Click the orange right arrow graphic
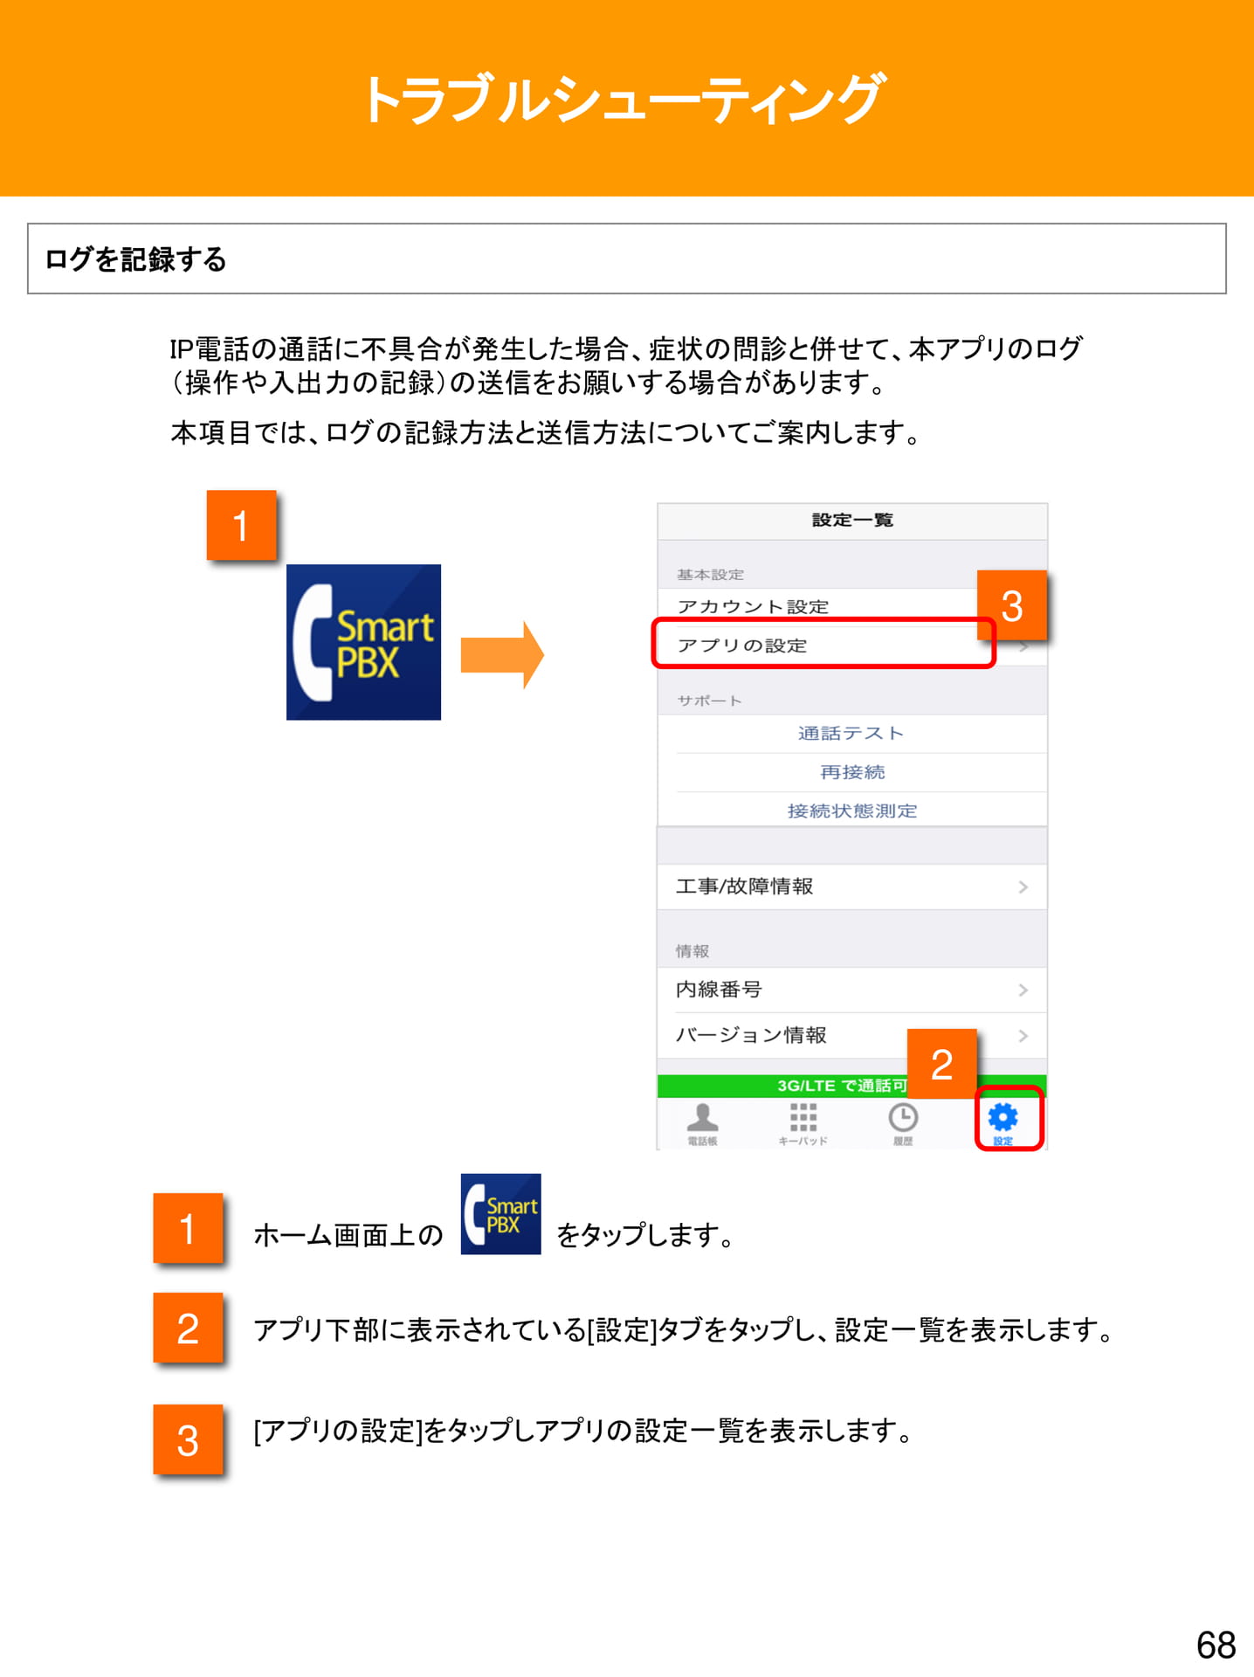 click(502, 655)
